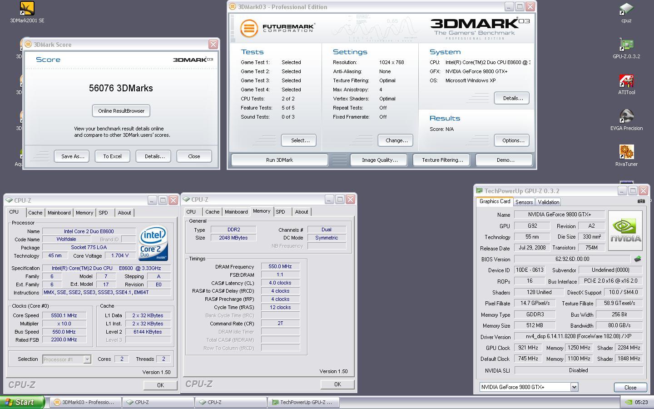Click To Excel button

coord(112,156)
